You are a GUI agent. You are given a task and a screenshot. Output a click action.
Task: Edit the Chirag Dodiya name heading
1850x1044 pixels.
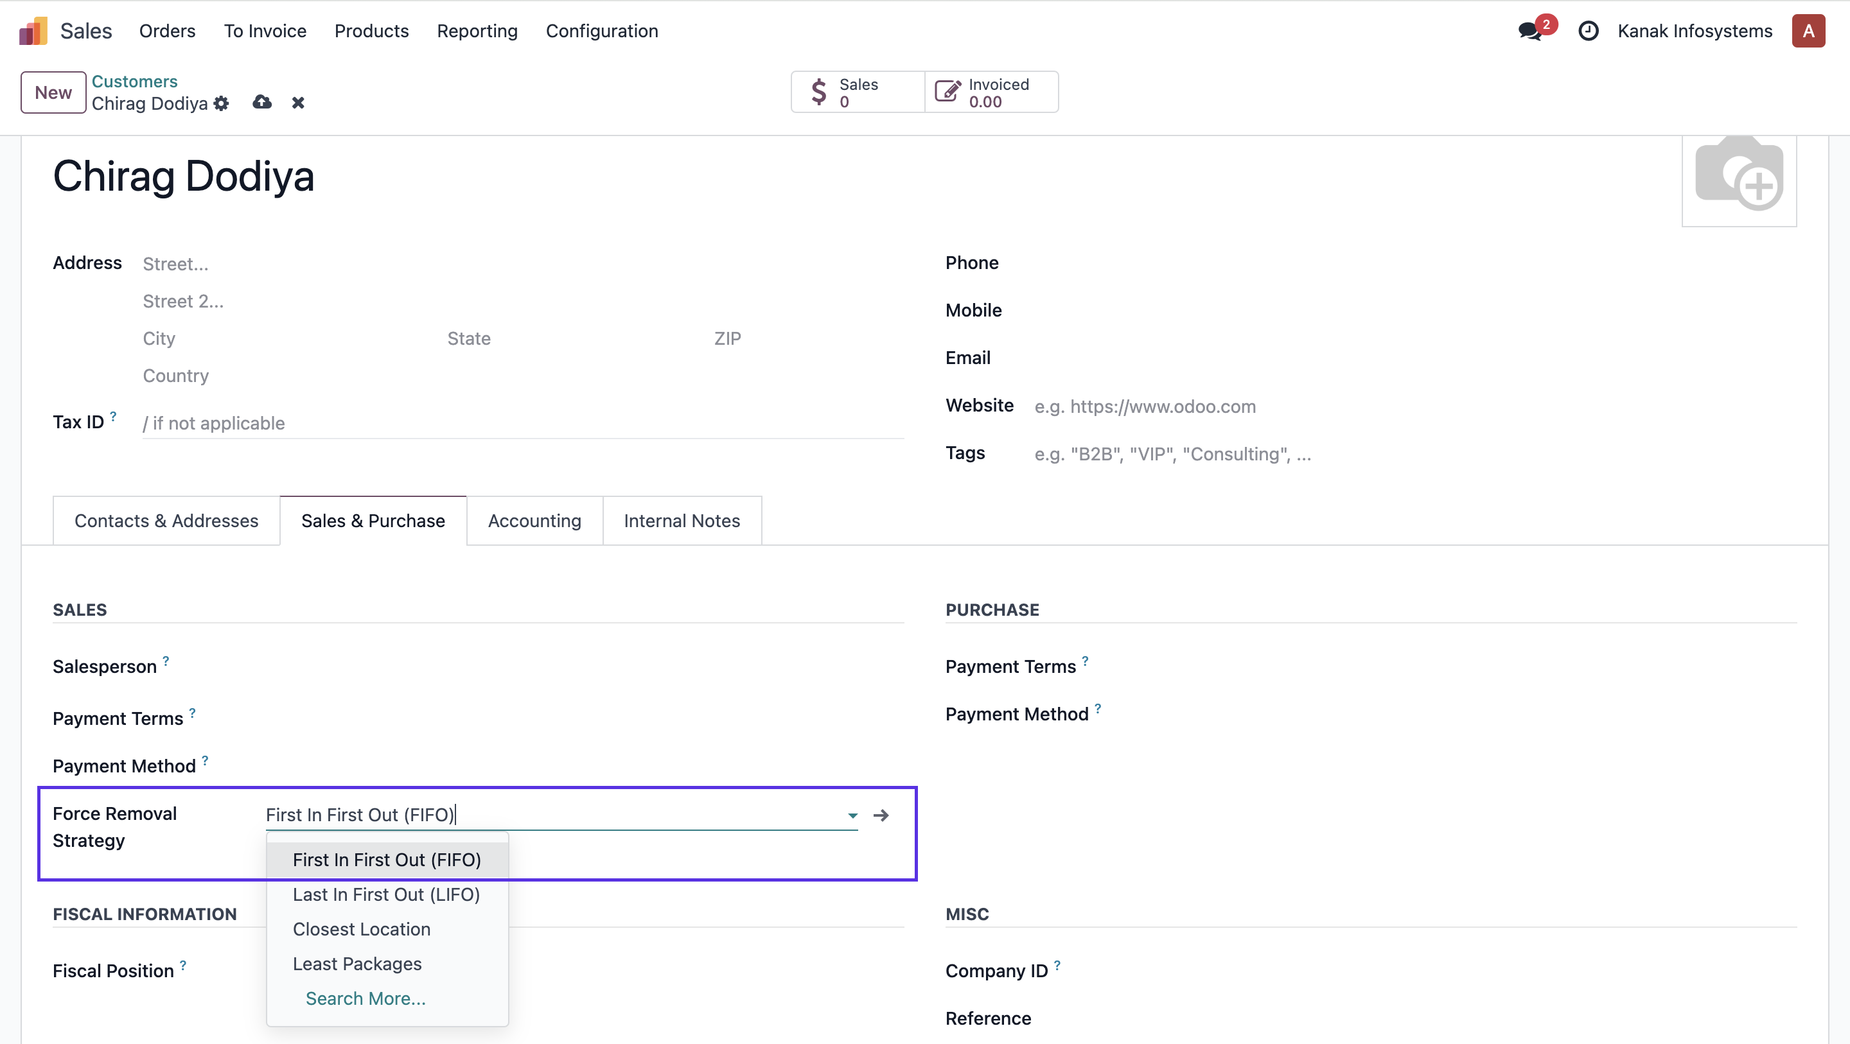click(184, 177)
